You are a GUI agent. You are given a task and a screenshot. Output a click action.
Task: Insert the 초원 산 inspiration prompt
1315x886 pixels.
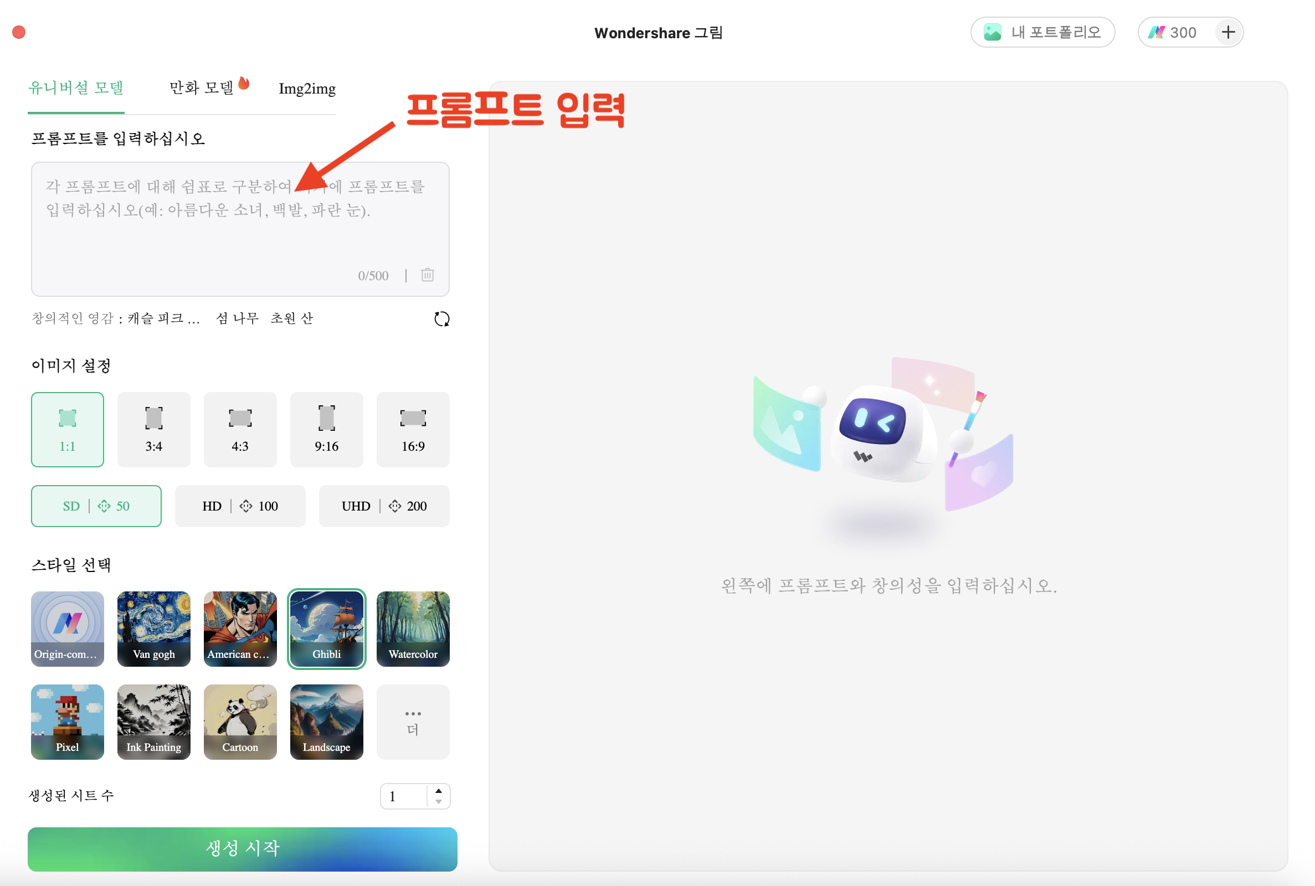291,319
